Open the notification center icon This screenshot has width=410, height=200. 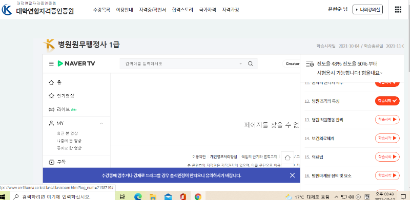(x=403, y=196)
